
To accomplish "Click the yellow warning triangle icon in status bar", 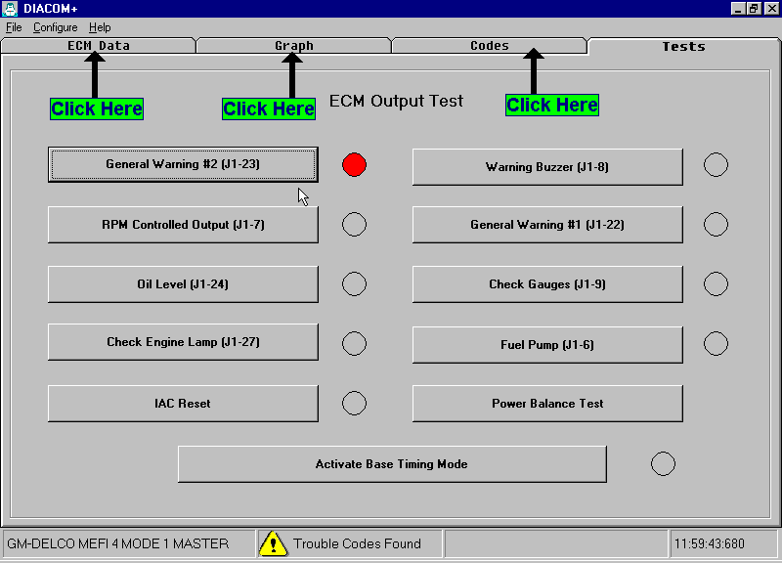I will click(273, 543).
